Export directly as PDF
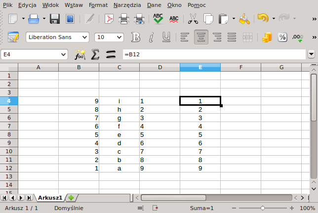 click(109, 19)
